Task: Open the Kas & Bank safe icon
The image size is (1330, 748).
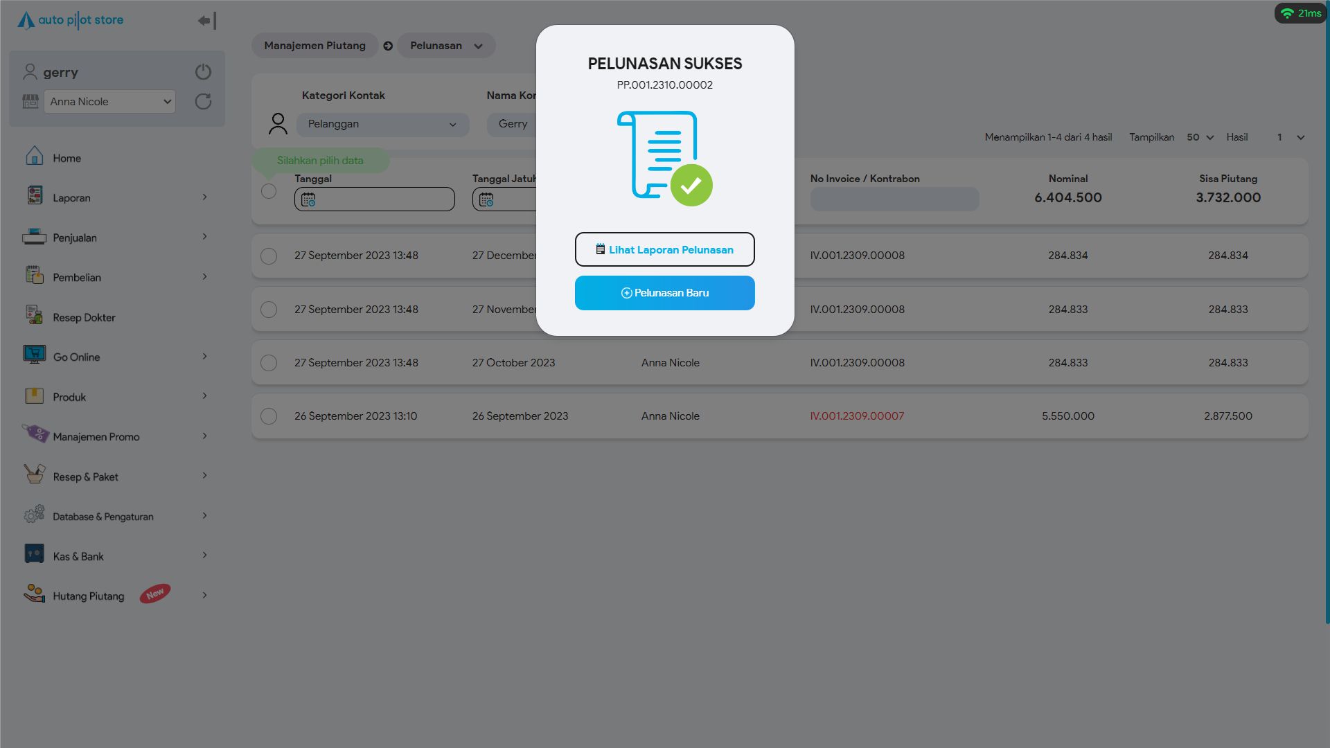Action: (x=34, y=554)
